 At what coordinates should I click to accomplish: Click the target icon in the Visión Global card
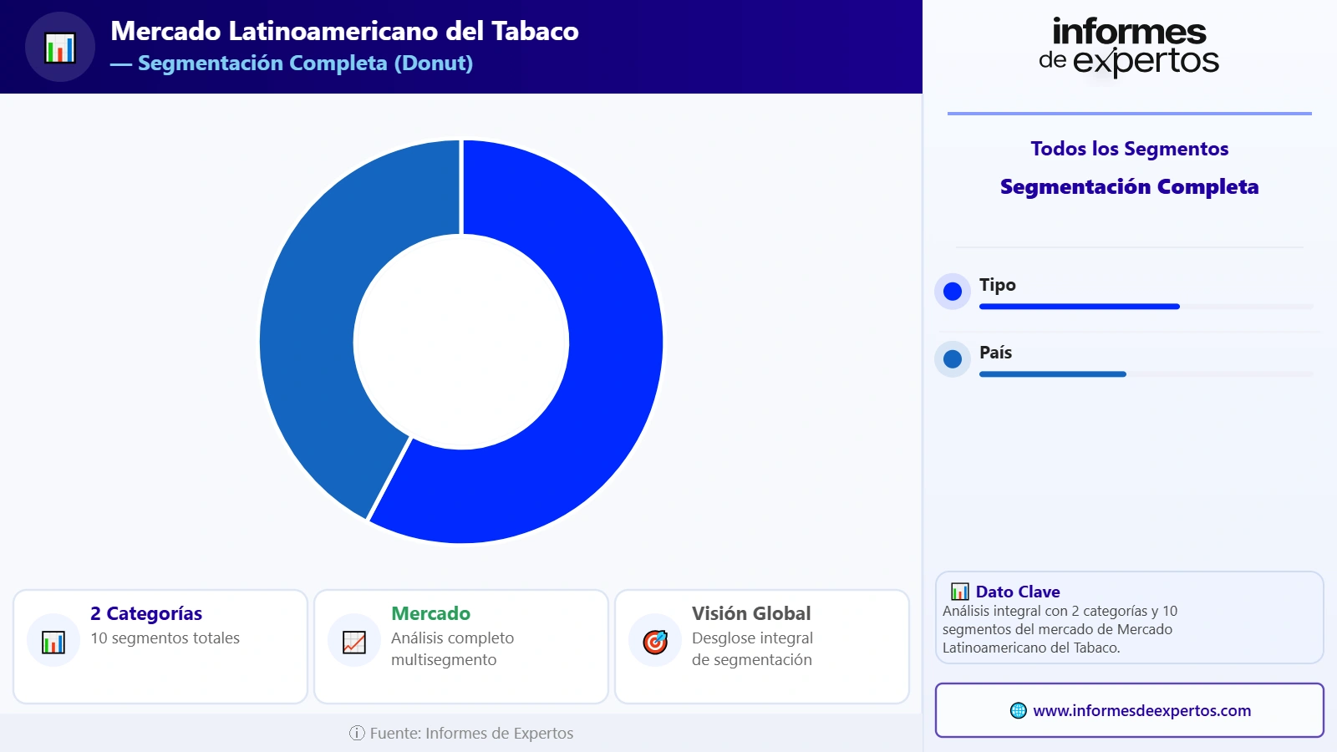655,641
